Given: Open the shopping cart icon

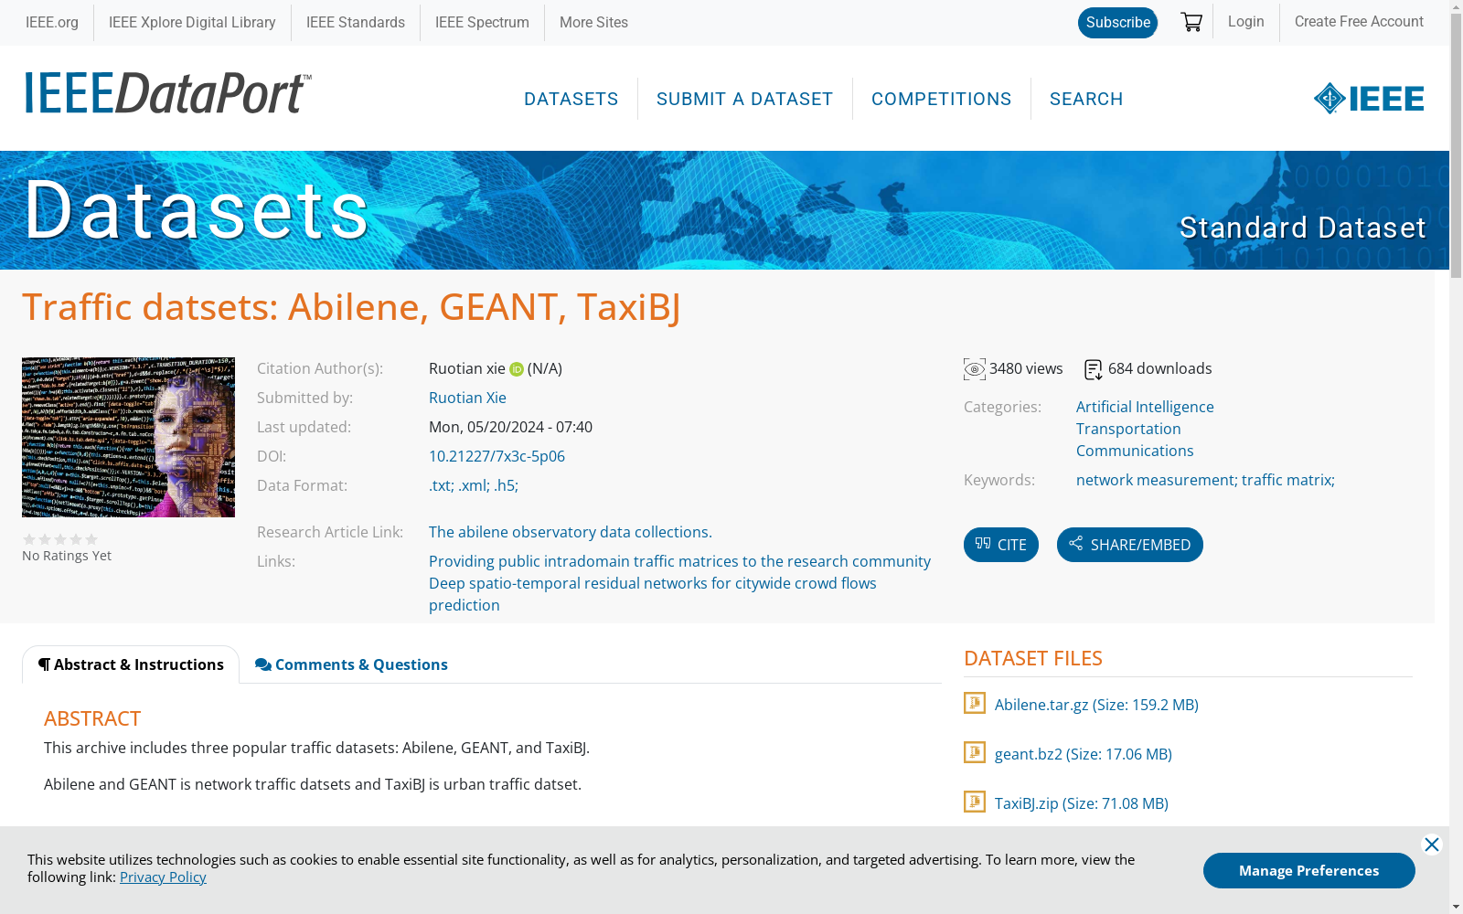Looking at the screenshot, I should [x=1191, y=22].
